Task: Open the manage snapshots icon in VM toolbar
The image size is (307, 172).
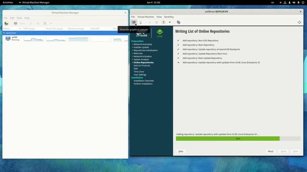Action: pyautogui.click(x=178, y=22)
